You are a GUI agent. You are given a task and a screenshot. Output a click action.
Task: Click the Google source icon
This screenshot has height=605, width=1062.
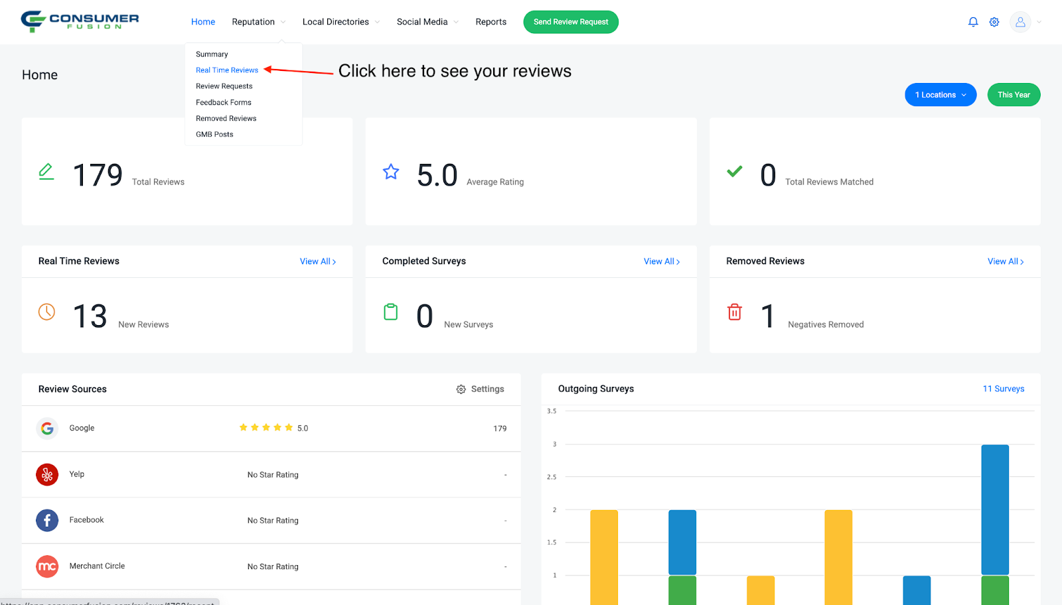pyautogui.click(x=47, y=429)
